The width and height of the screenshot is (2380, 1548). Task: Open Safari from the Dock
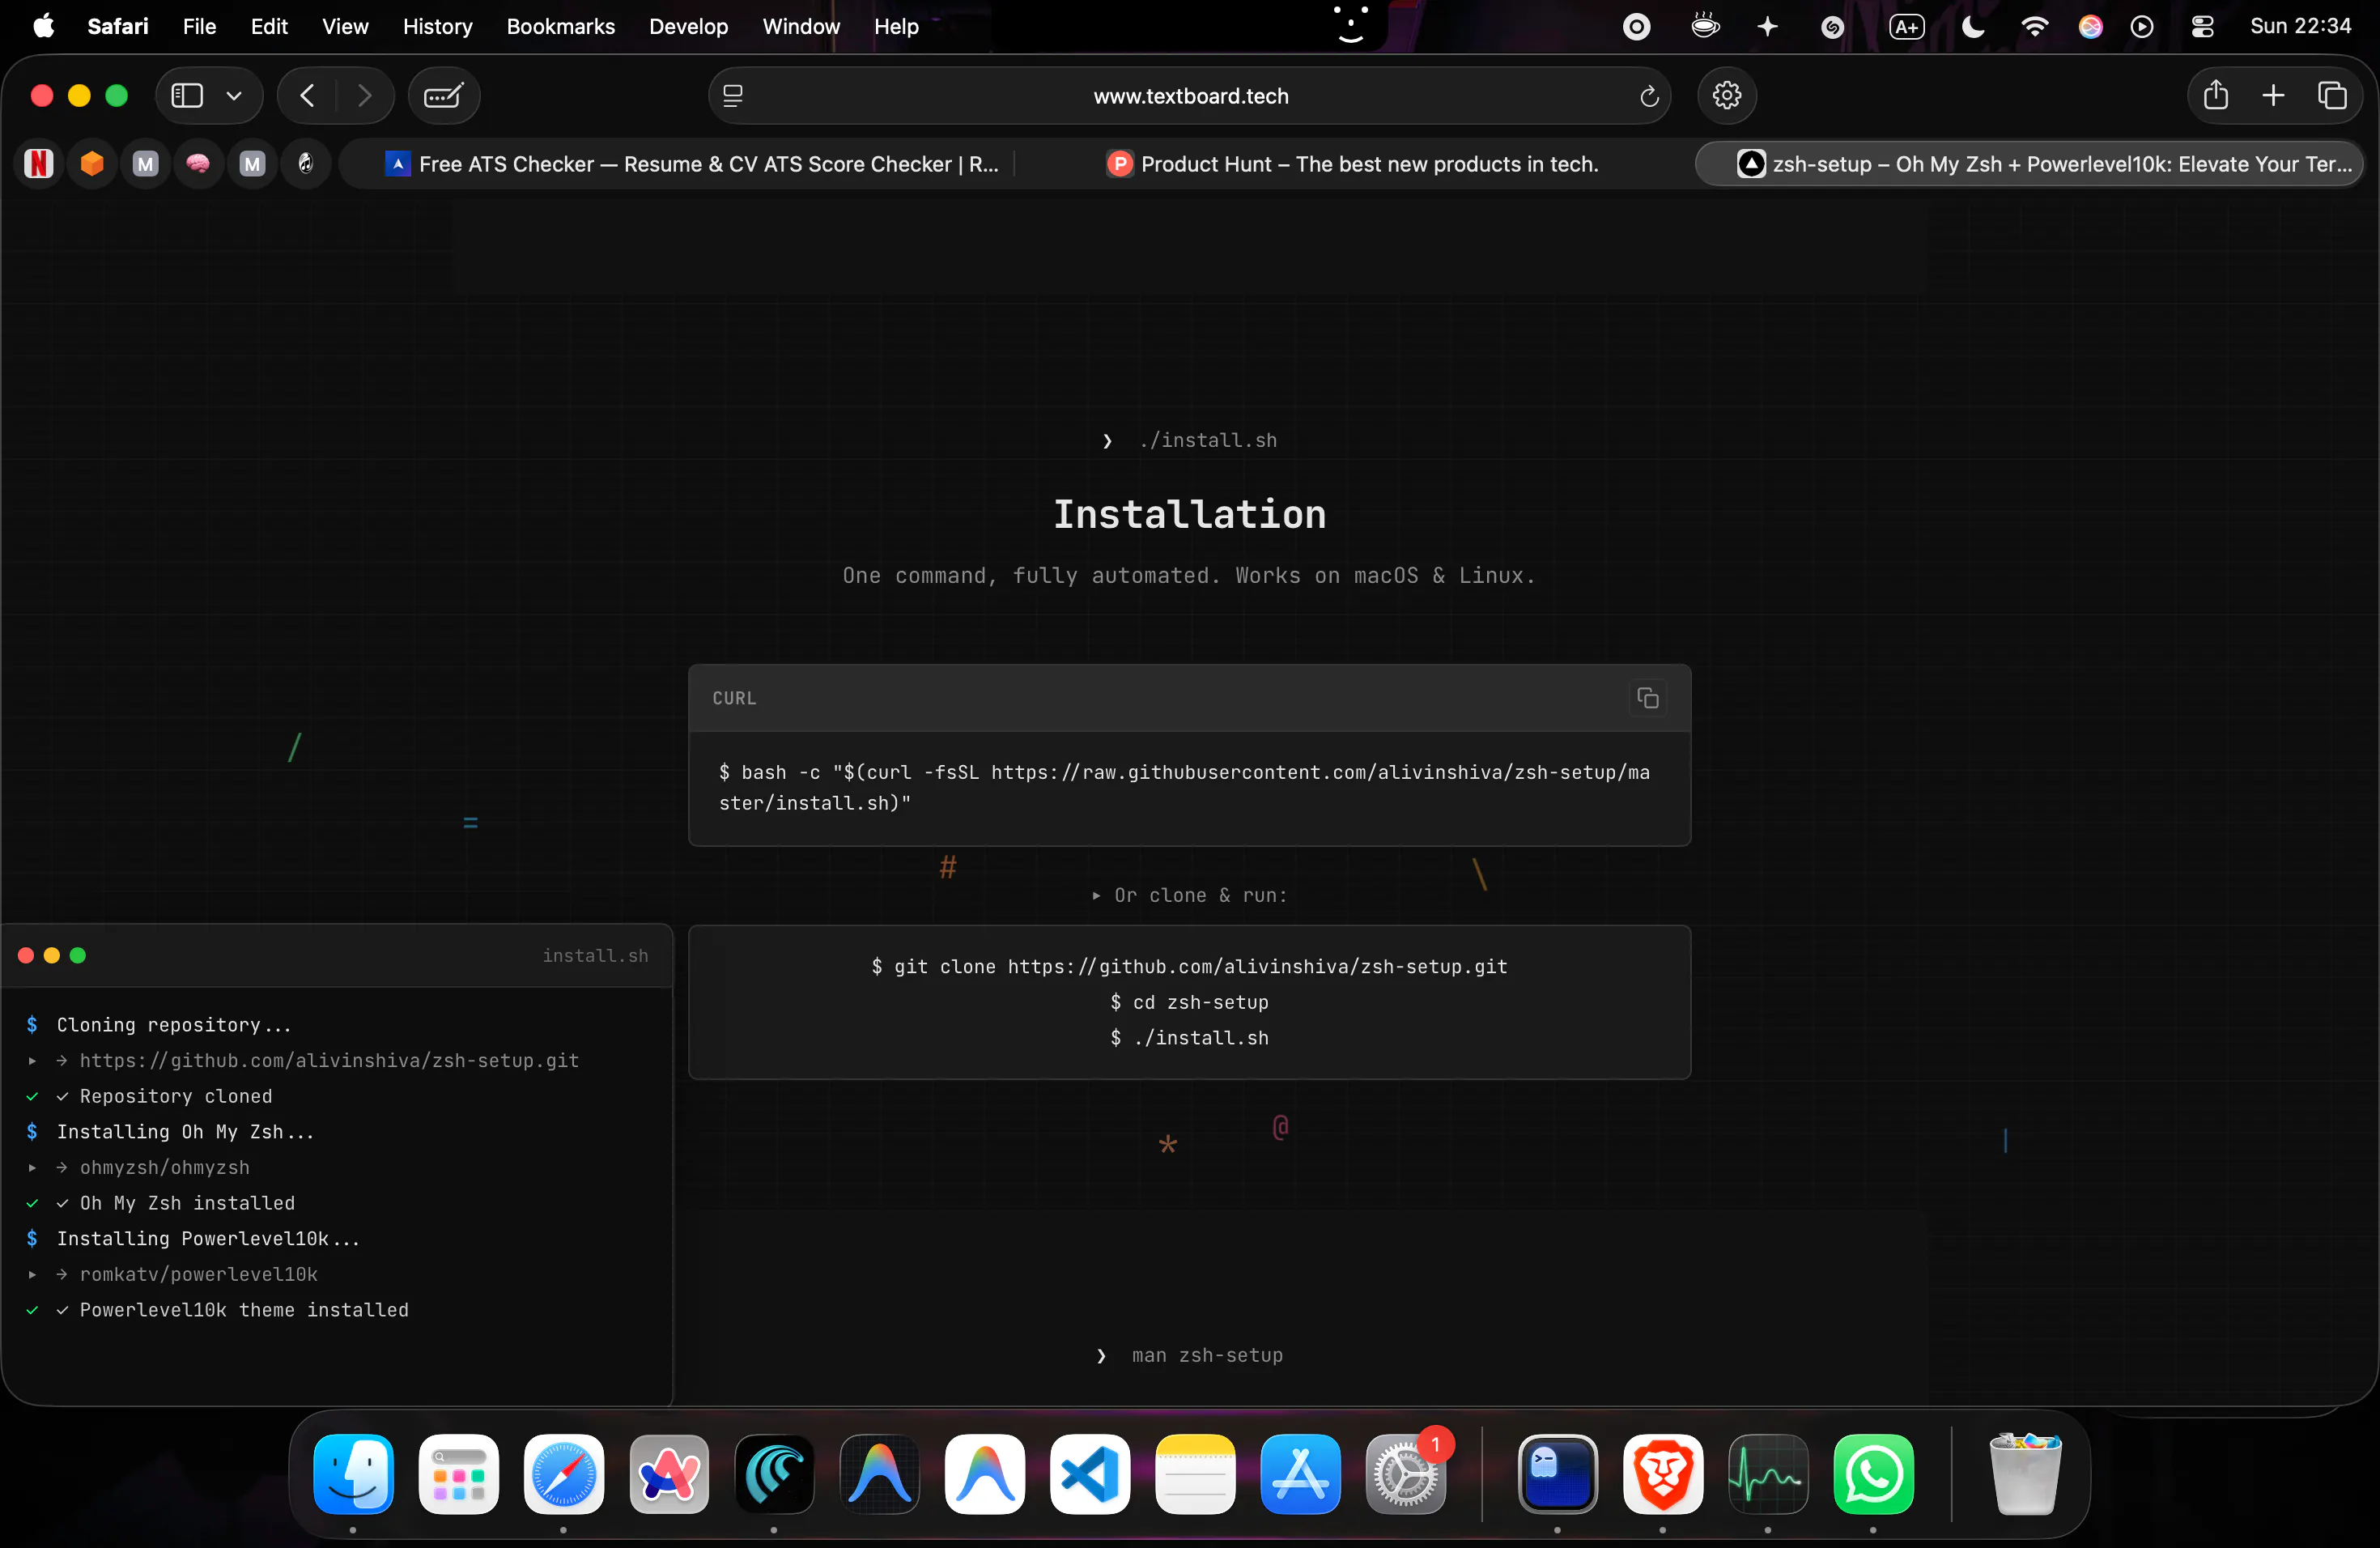(564, 1474)
